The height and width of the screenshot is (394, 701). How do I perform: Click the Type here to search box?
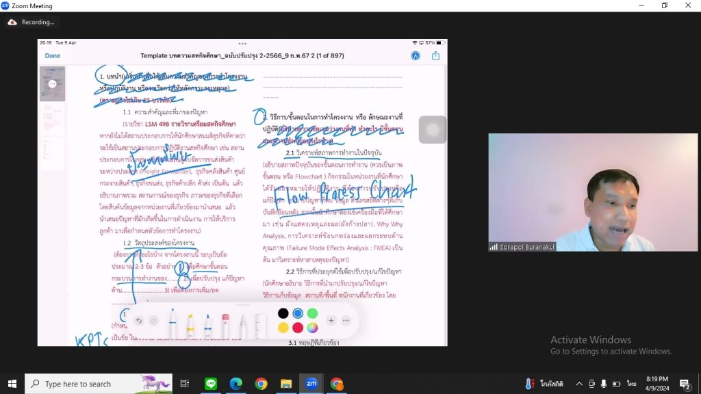tap(99, 384)
